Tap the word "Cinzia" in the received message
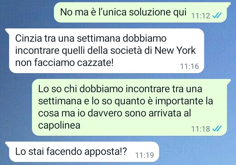The image size is (236, 165). point(29,38)
